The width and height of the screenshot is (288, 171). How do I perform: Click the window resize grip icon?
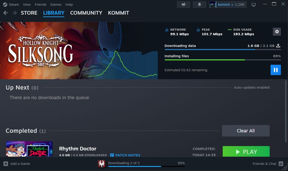pyautogui.click(x=285, y=168)
